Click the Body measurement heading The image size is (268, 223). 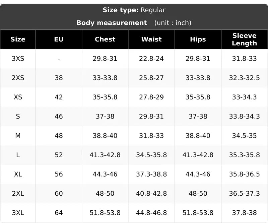[112, 23]
